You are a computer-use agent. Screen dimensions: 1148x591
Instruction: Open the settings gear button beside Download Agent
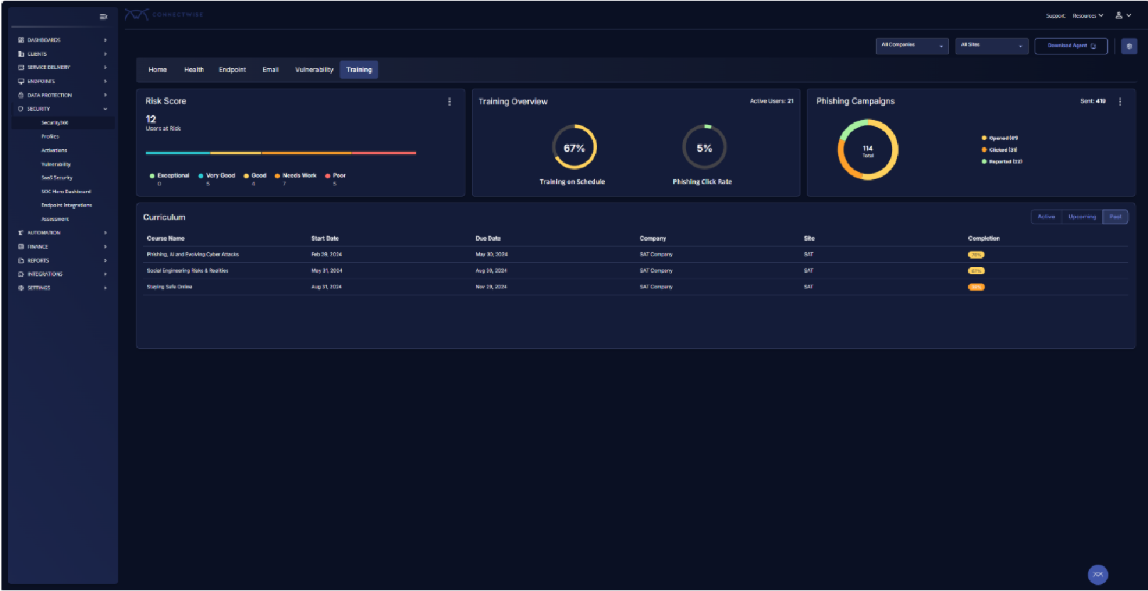coord(1129,46)
